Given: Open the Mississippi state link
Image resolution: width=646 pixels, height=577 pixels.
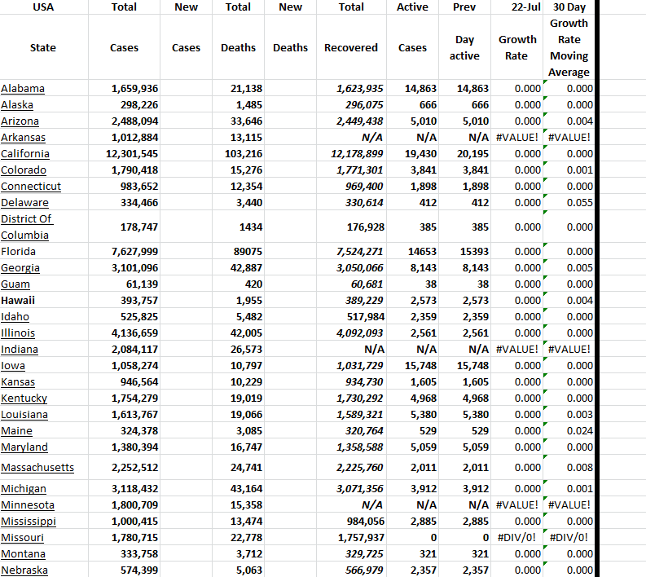Looking at the screenshot, I should point(29,521).
